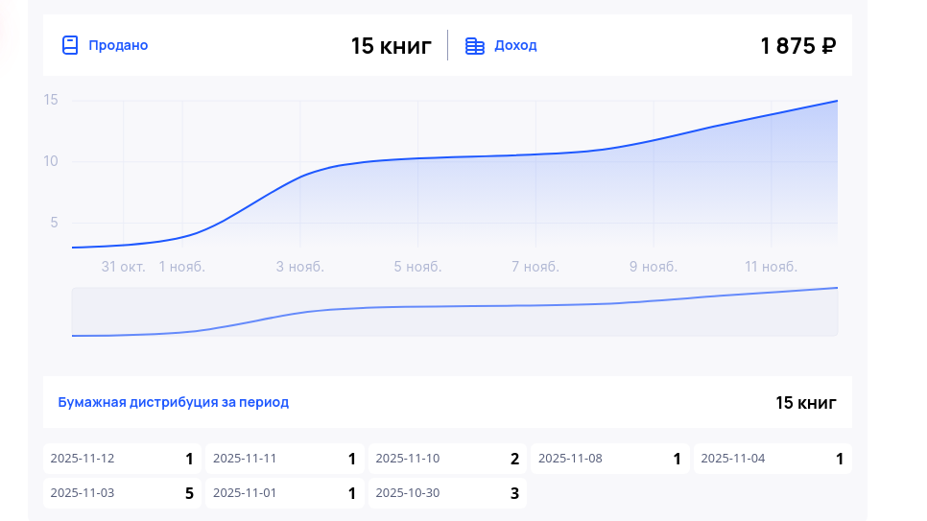The height and width of the screenshot is (521, 927).
Task: Click the 3 нояб. axis label
Action: pyautogui.click(x=300, y=267)
